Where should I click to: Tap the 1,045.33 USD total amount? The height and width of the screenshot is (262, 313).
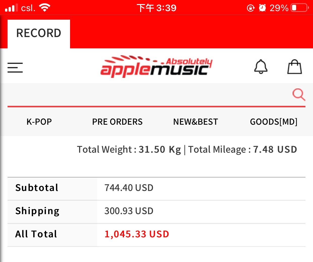[x=137, y=234]
